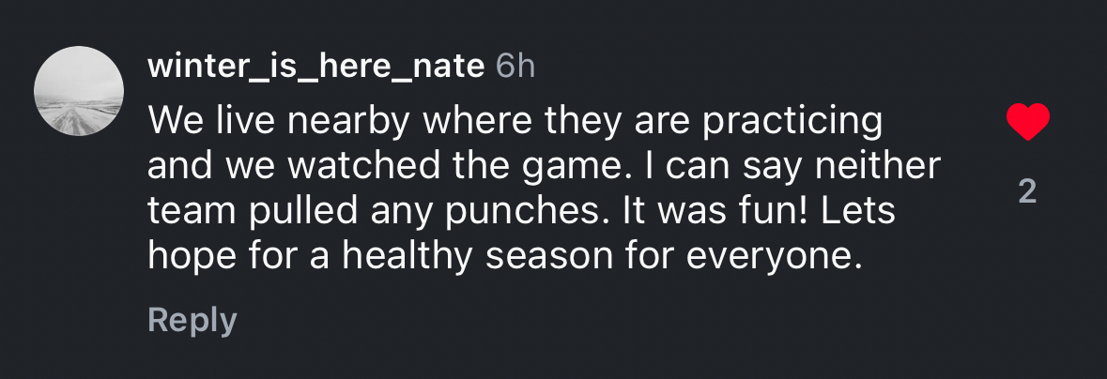Click the word "practicing" in the comment
Viewport: 1107px width, 379px height.
[x=792, y=121]
